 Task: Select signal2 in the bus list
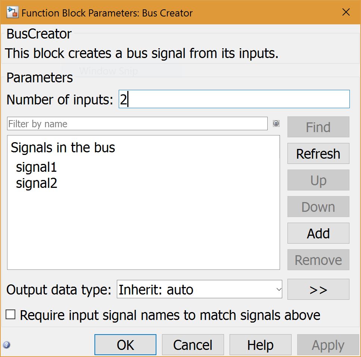tap(35, 183)
